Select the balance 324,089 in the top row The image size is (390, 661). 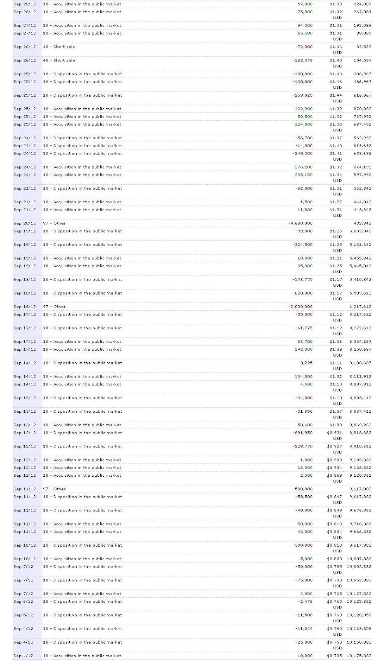click(362, 4)
